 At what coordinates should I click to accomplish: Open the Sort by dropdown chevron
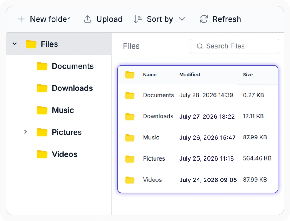coord(182,19)
